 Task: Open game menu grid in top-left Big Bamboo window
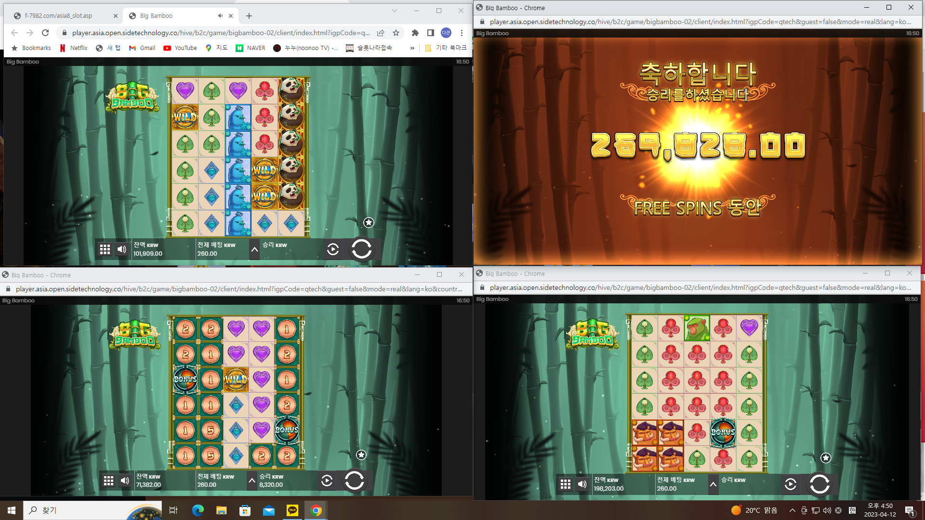pos(105,249)
